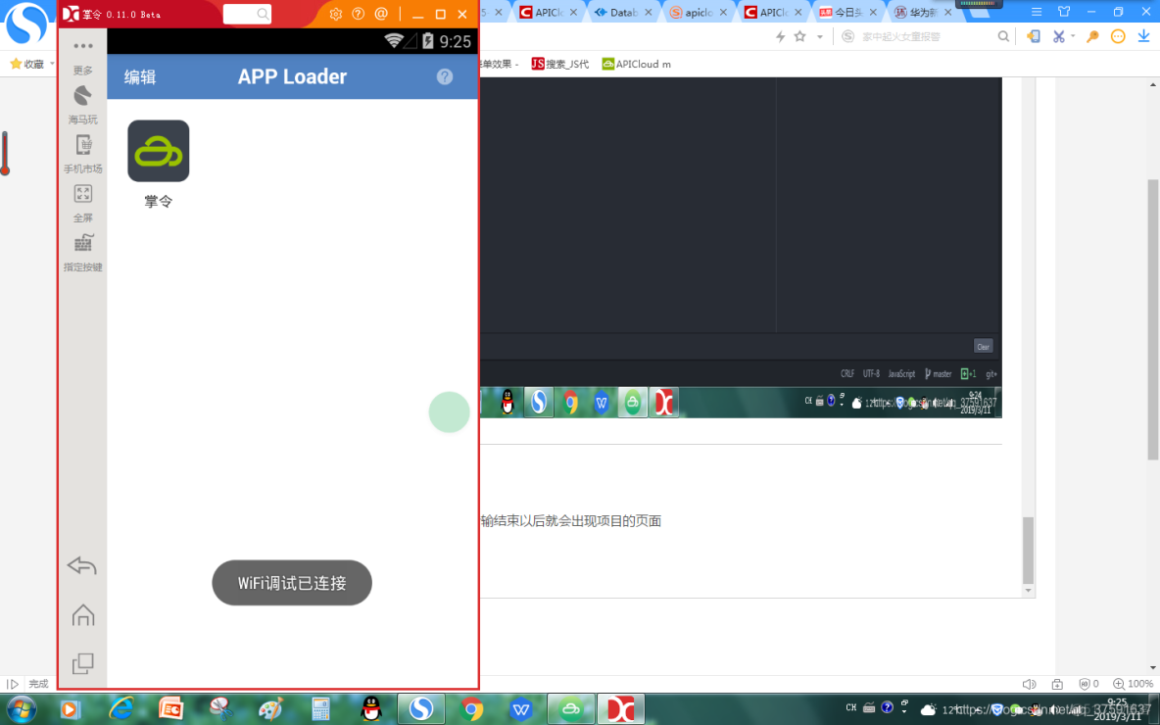1160x725 pixels.
Task: Expand the dropdown next to scissors icon
Action: (x=1073, y=37)
